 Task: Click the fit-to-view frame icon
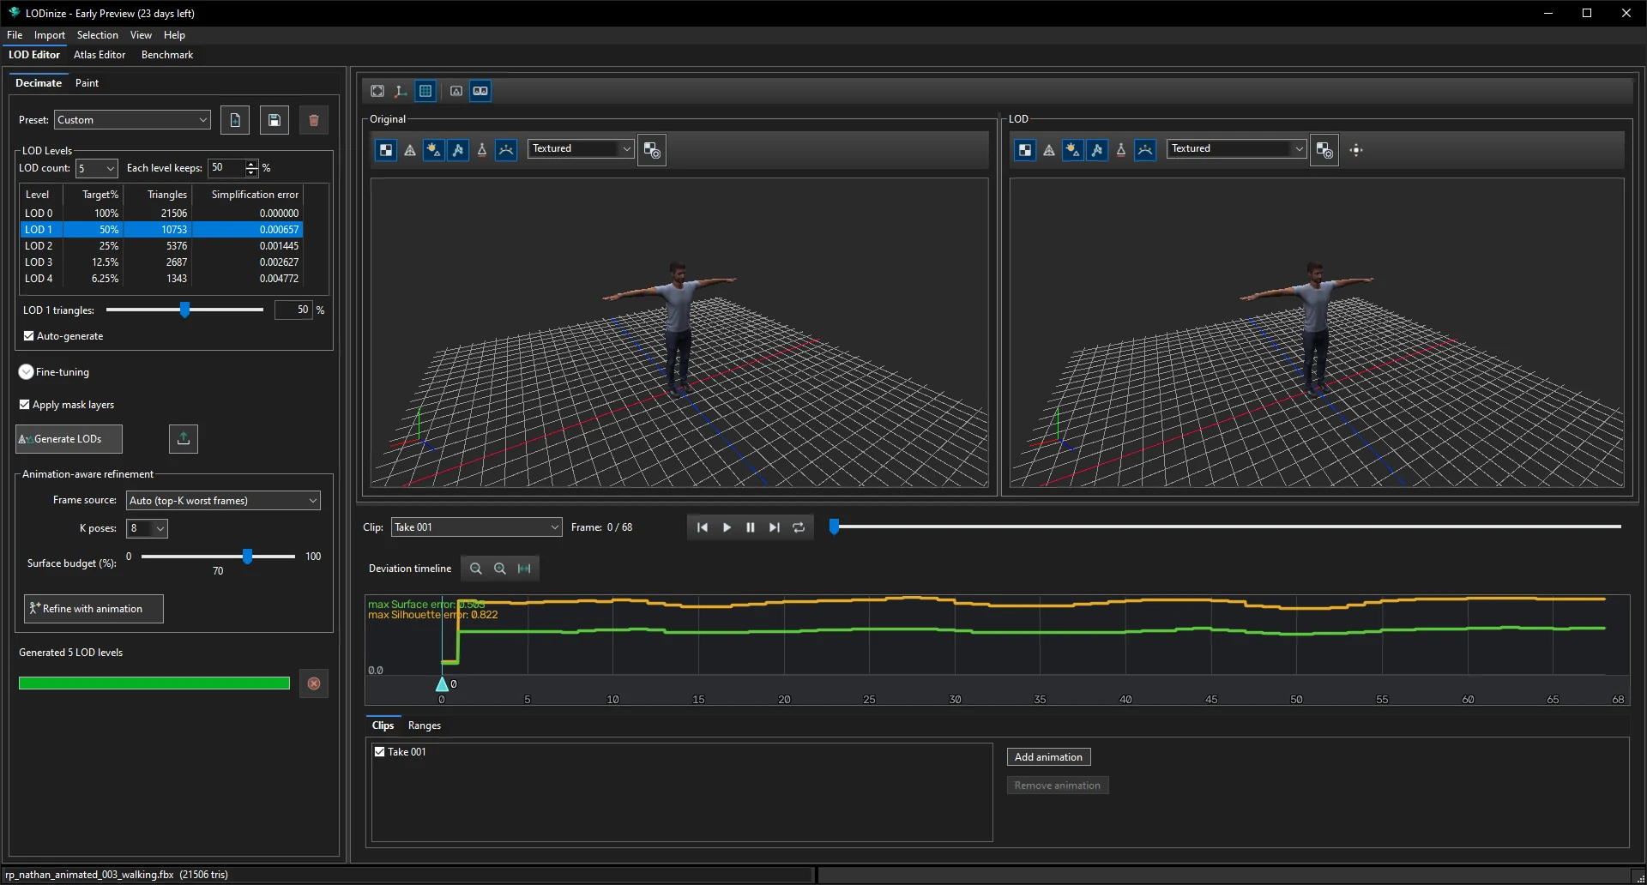377,91
